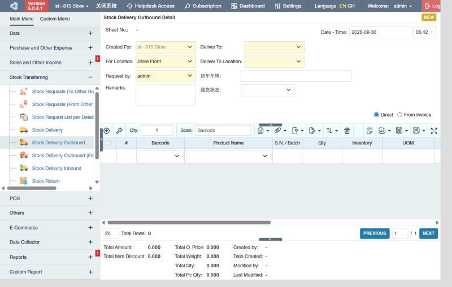Toggle the fullscreen expand icon

(x=433, y=131)
